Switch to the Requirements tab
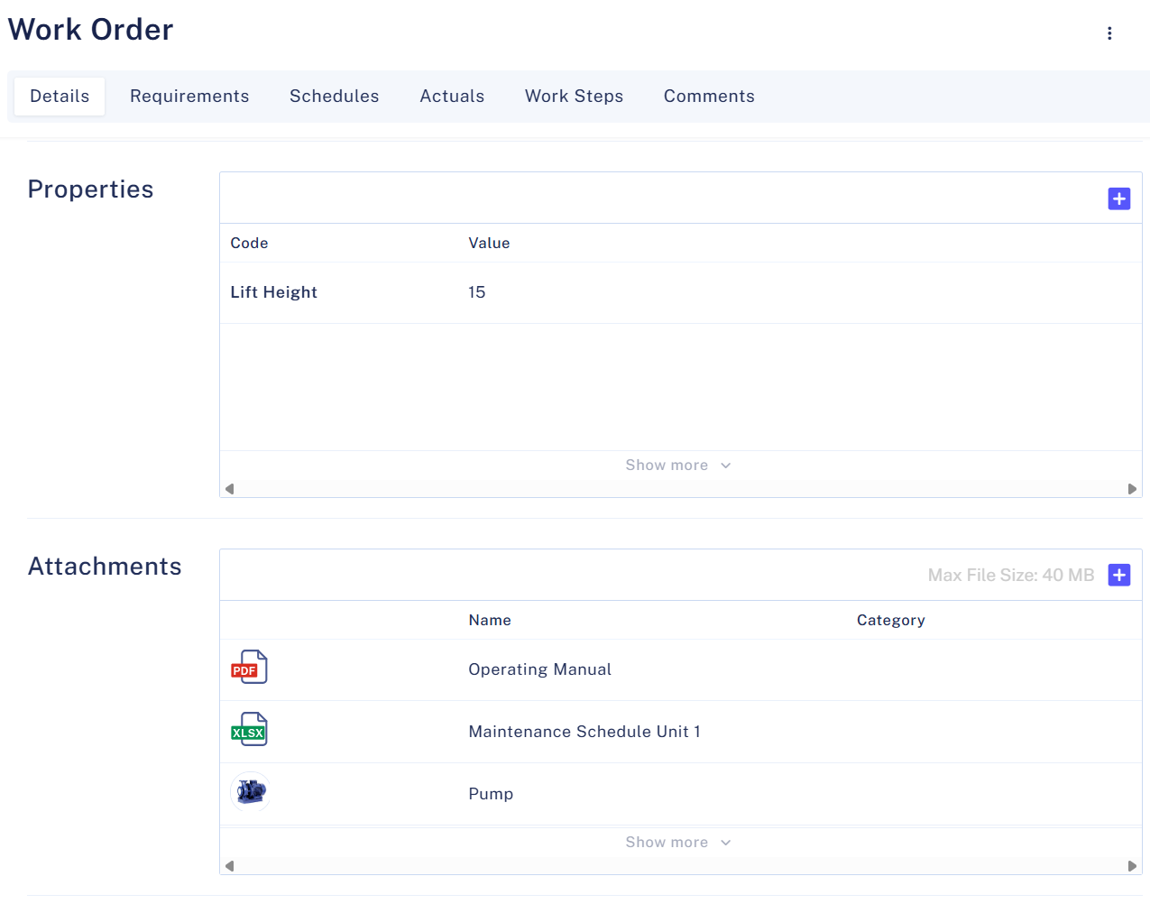Image resolution: width=1150 pixels, height=904 pixels. click(189, 97)
